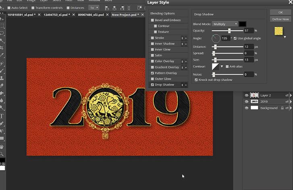Select the Rectangle shape tool
Image resolution: width=293 pixels, height=190 pixels.
(x=2, y=138)
